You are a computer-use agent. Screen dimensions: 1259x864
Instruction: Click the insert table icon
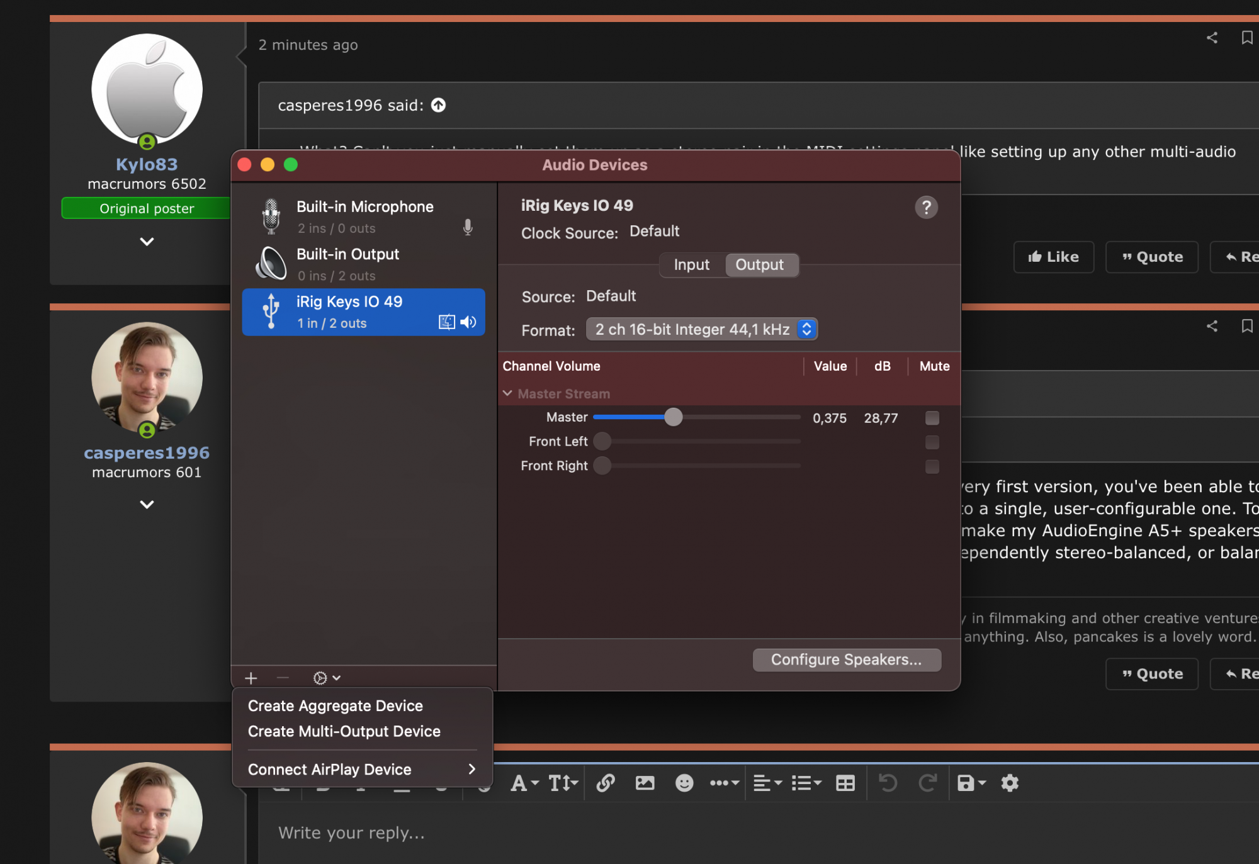coord(845,783)
